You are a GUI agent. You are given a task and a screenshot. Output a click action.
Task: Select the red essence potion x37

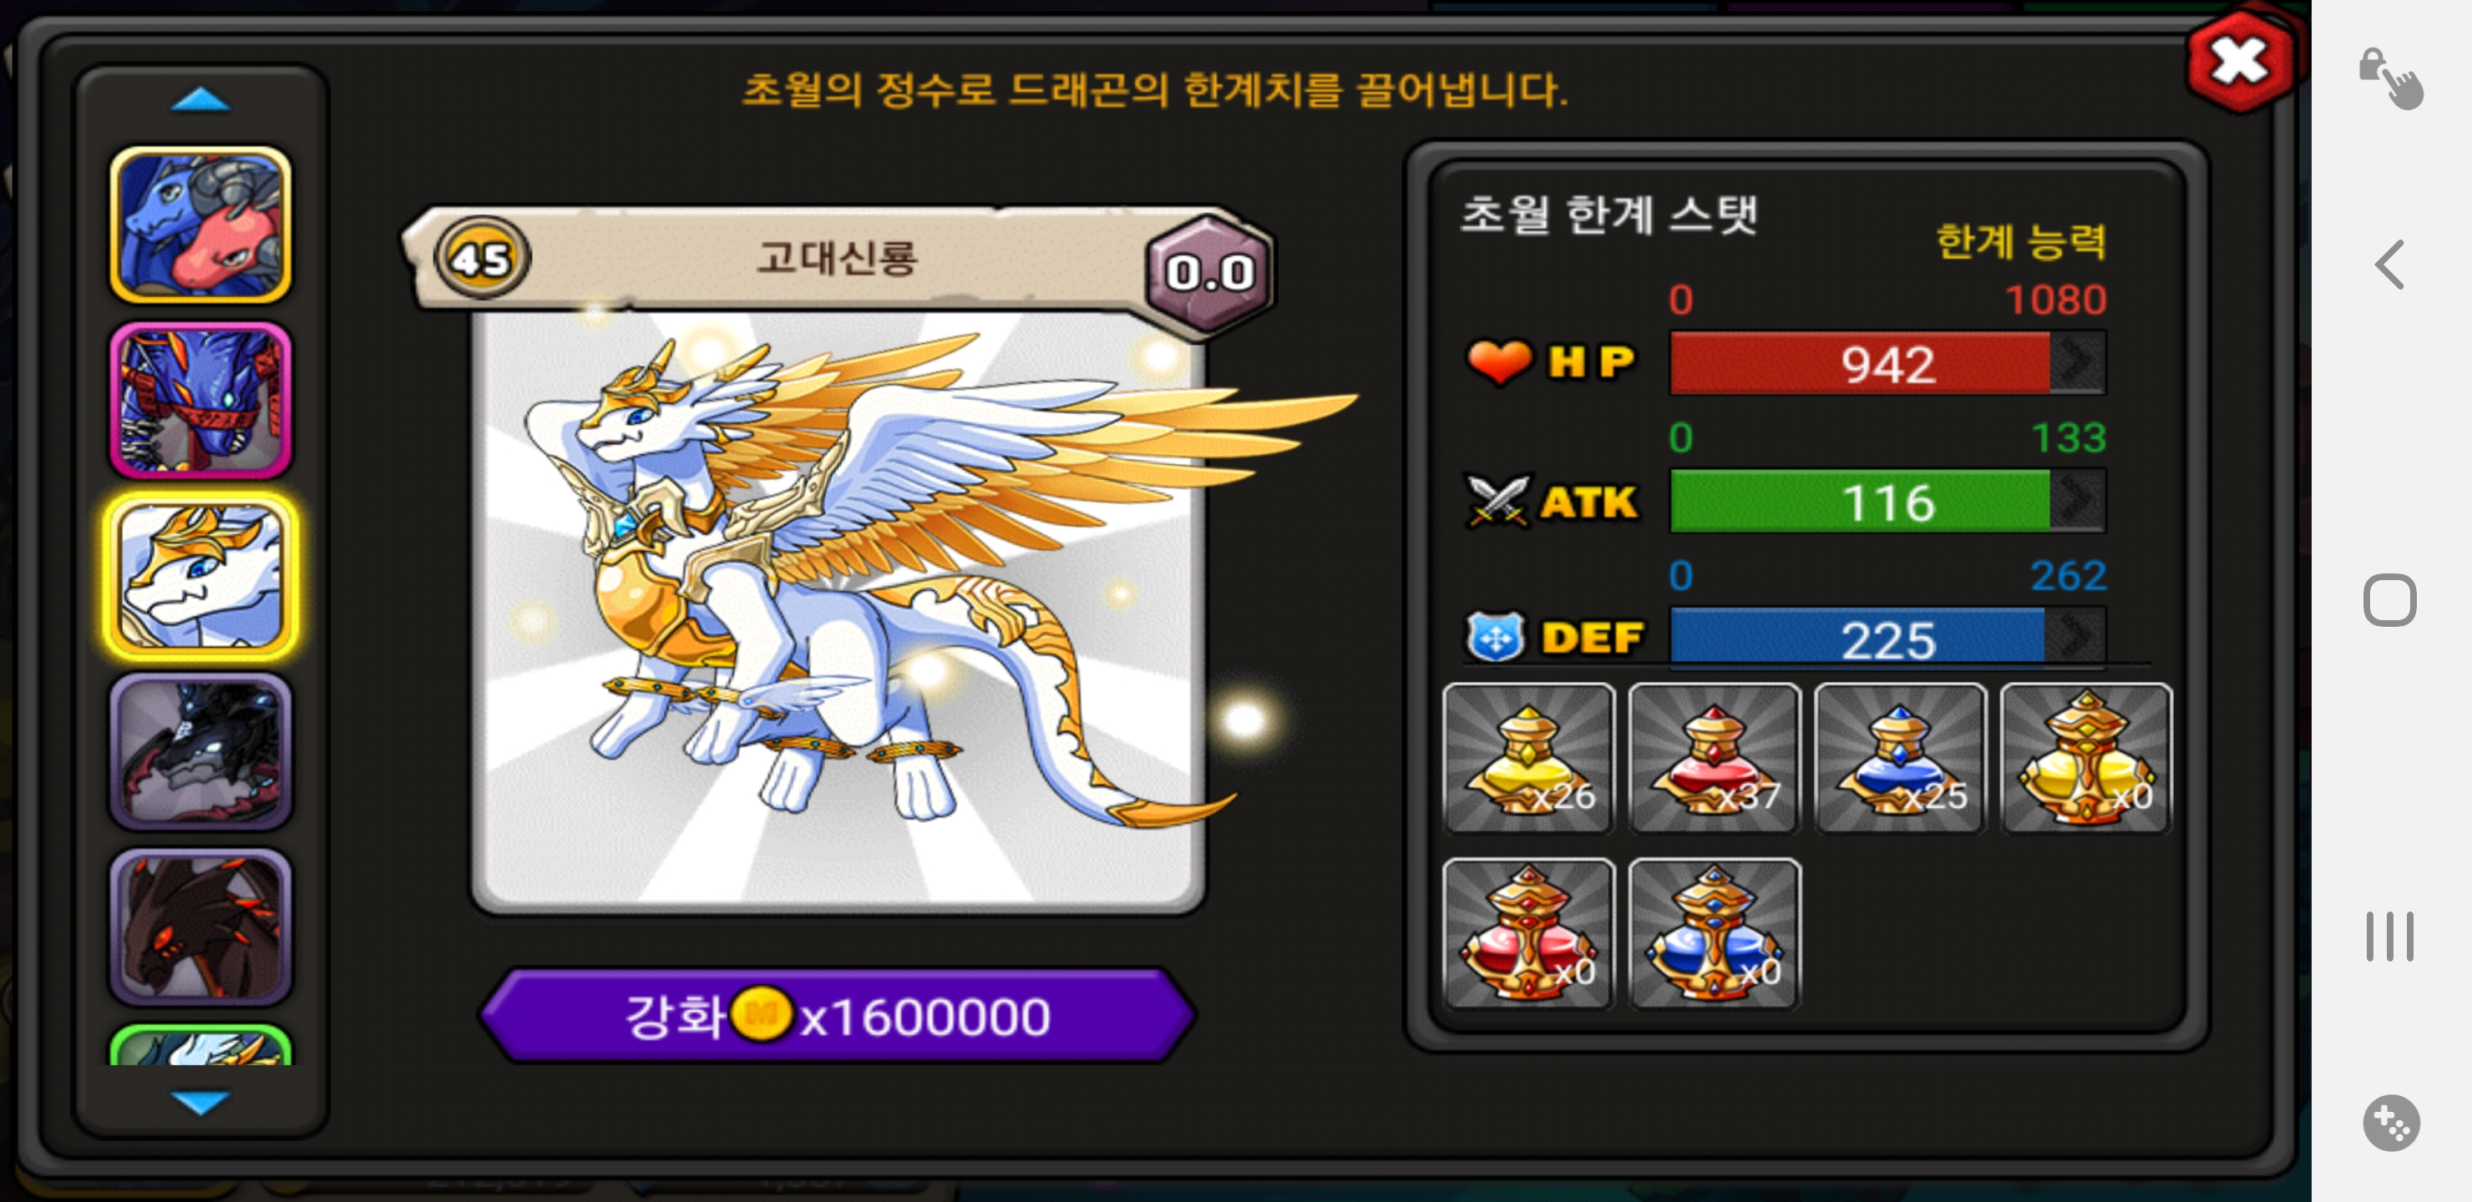point(1714,758)
